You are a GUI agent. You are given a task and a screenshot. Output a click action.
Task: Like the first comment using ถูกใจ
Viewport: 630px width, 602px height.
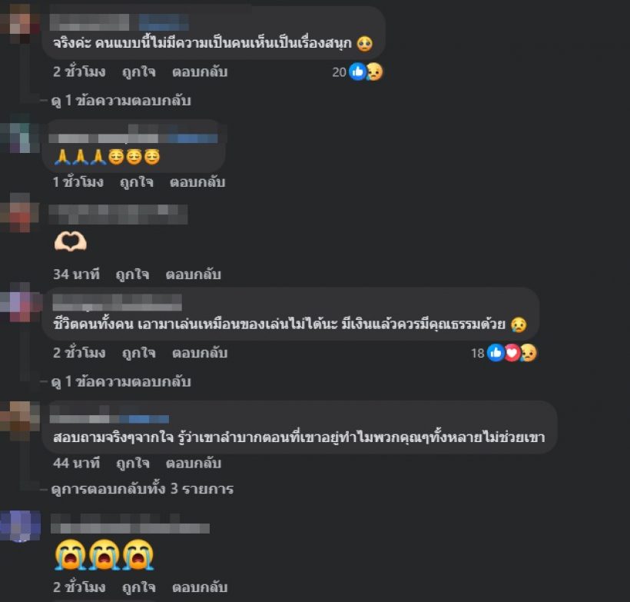(x=138, y=72)
